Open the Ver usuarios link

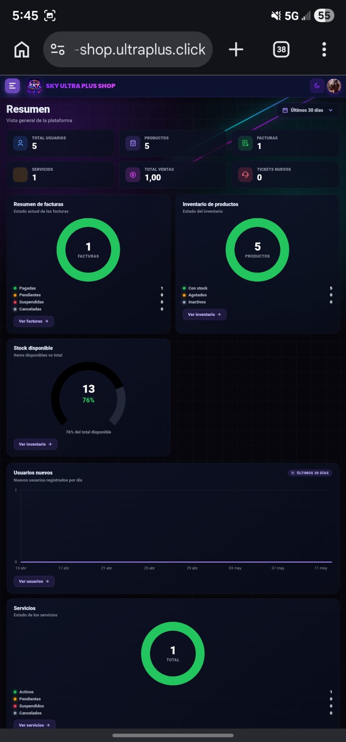pyautogui.click(x=34, y=581)
